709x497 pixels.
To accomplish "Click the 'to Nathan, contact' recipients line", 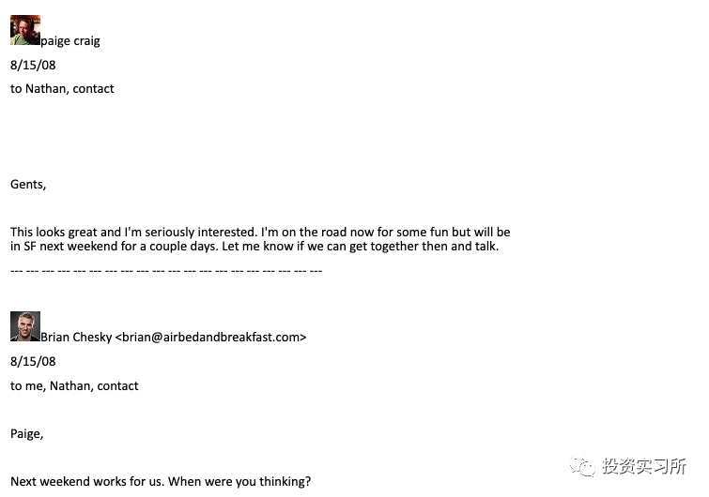I will coord(62,89).
